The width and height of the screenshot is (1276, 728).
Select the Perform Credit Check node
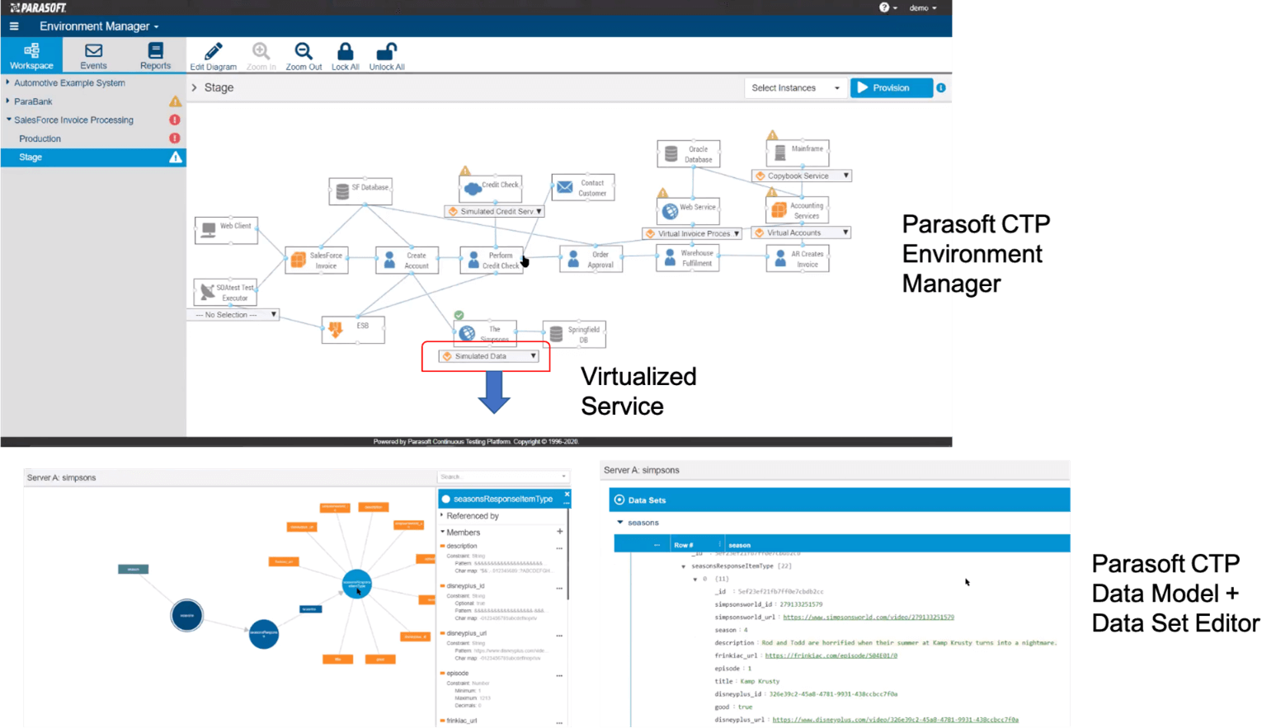492,260
